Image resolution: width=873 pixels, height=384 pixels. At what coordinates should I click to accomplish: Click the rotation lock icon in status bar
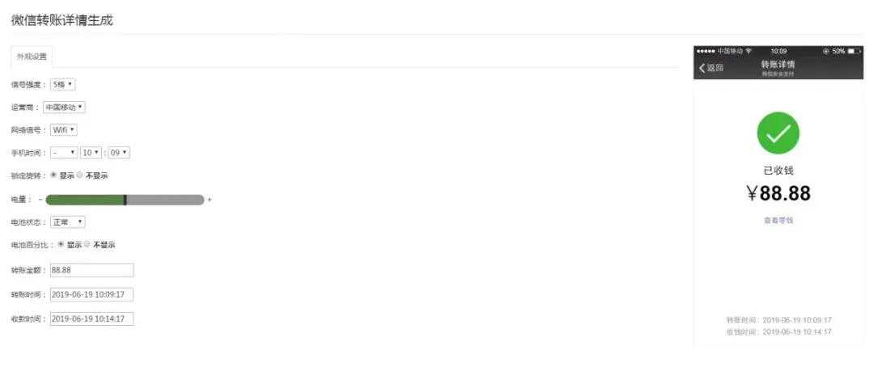[x=825, y=51]
